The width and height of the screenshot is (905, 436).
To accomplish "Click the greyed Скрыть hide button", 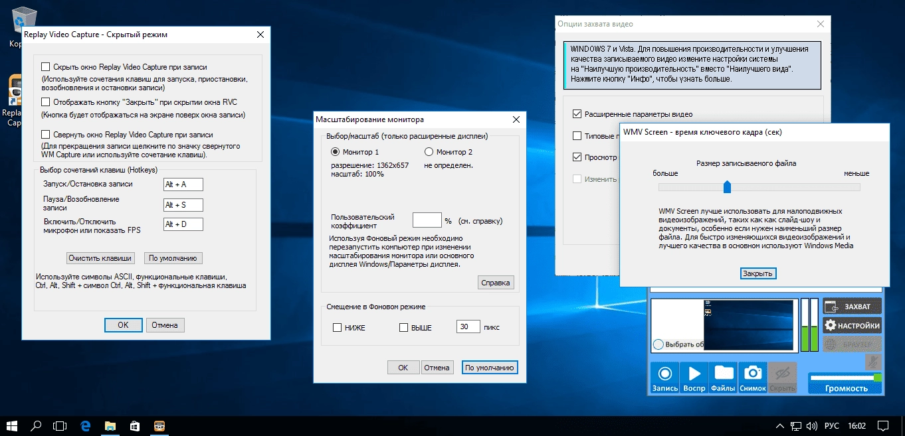I will 782,378.
